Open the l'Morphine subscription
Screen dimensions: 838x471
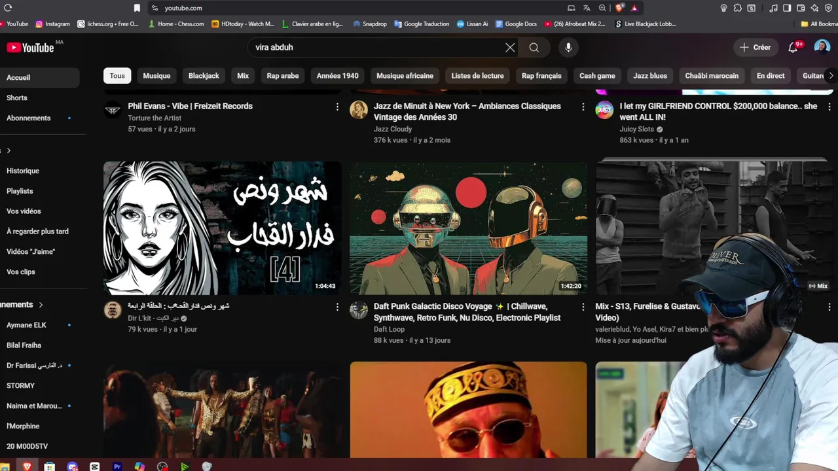(39, 427)
